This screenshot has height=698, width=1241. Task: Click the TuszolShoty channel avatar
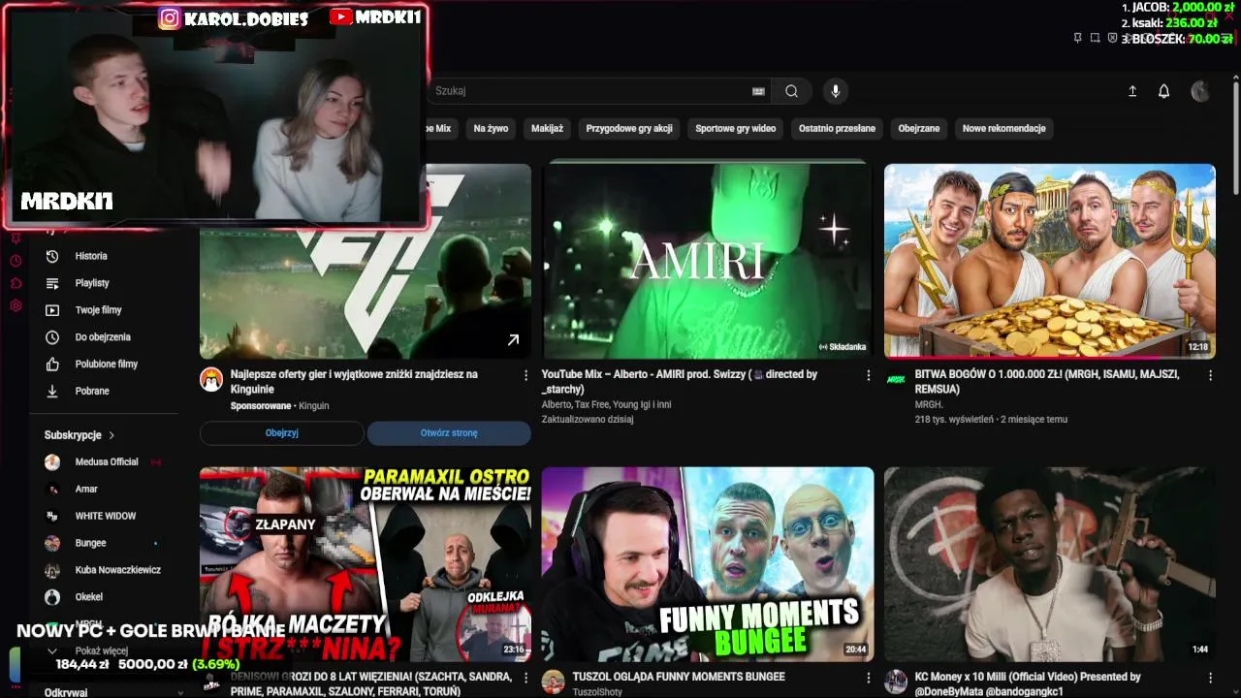click(554, 682)
